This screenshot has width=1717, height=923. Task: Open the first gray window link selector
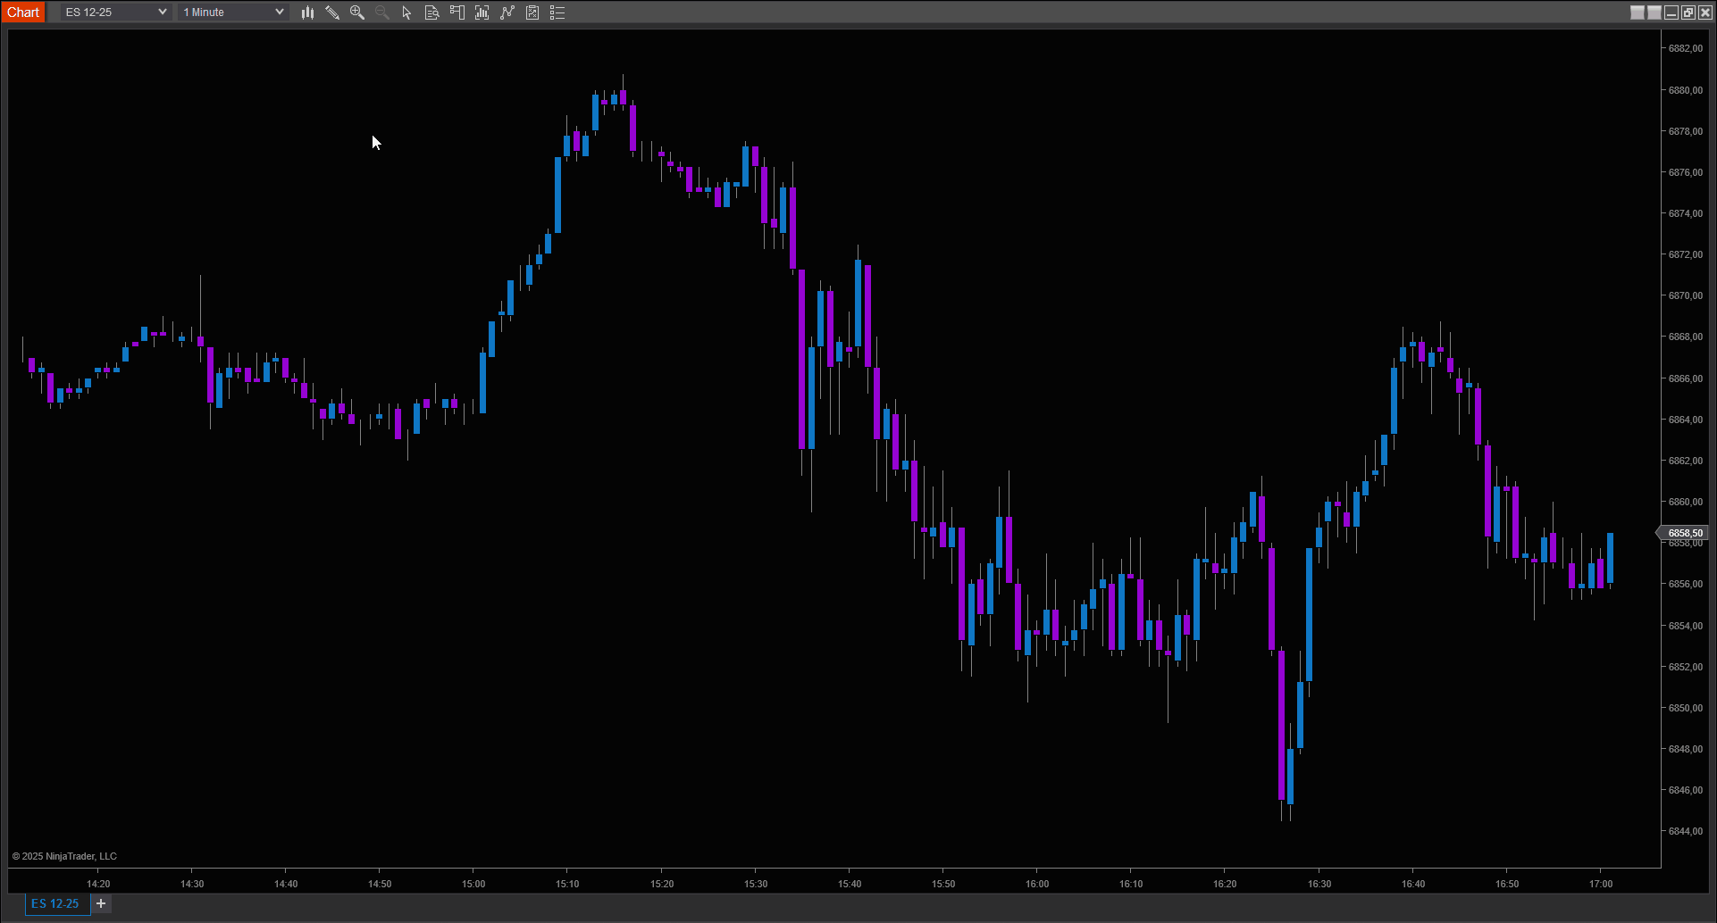coord(1637,12)
